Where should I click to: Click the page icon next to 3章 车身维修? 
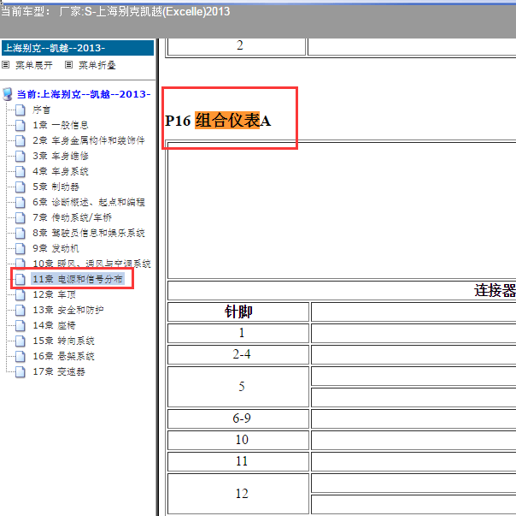[20, 156]
